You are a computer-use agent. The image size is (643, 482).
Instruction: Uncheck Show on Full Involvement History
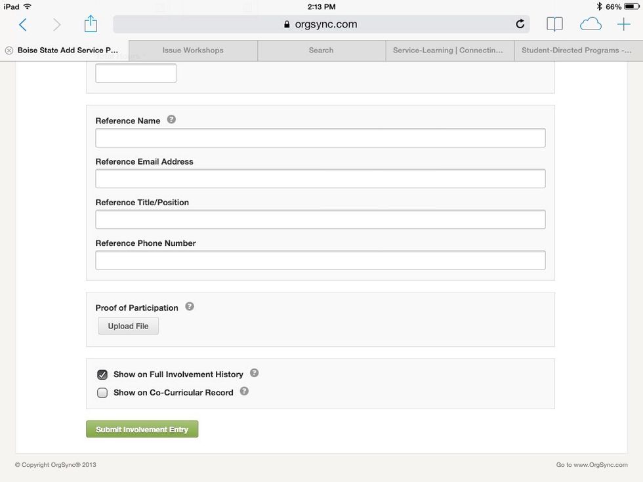click(x=102, y=374)
